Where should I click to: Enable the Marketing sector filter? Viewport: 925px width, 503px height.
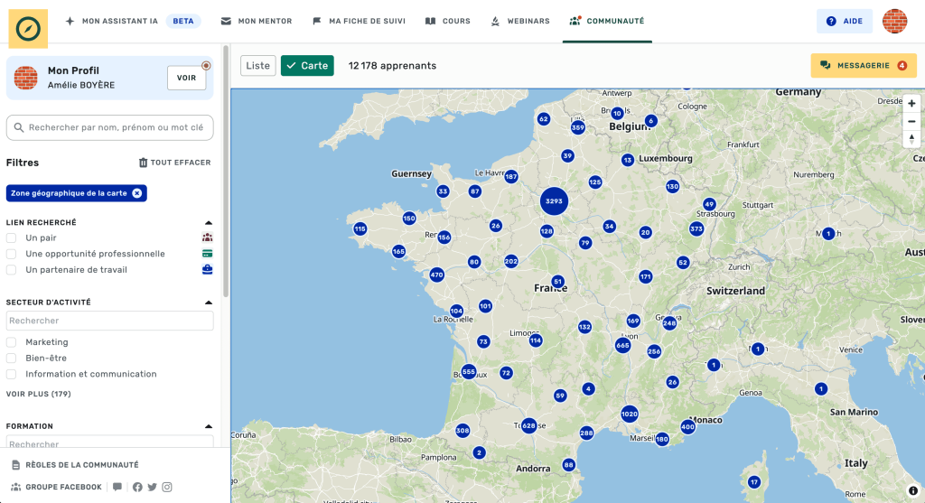12,342
